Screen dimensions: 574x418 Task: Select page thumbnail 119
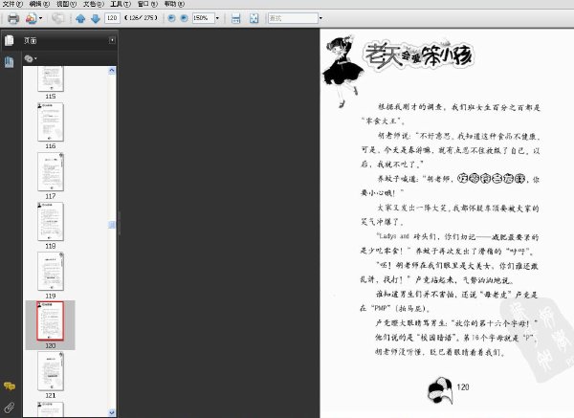51,272
